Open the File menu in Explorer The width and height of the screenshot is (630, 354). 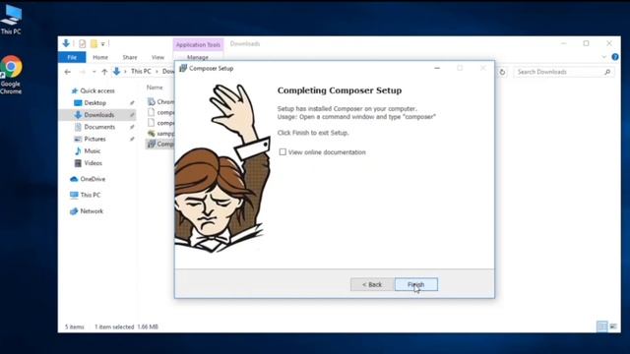click(x=72, y=57)
